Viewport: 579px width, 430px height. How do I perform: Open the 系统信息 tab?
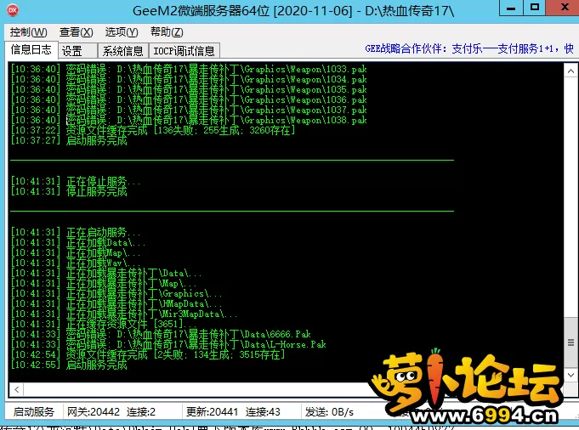click(x=123, y=51)
